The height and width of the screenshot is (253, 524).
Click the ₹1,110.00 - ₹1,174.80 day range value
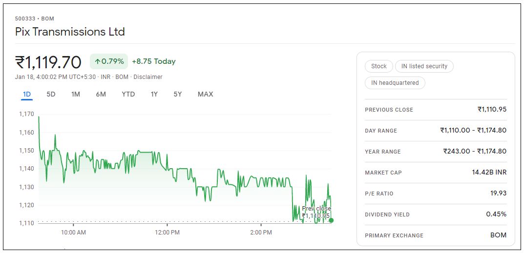(x=473, y=130)
